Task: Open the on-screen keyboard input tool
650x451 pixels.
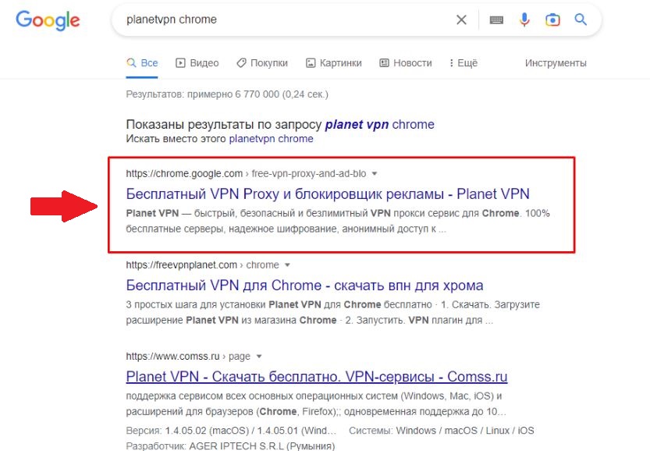Action: tap(495, 20)
